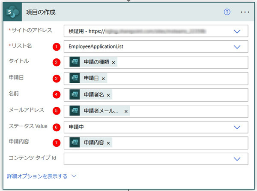257x191 pixels.
Task: Click the メールアドレス field label
Action: [27, 110]
